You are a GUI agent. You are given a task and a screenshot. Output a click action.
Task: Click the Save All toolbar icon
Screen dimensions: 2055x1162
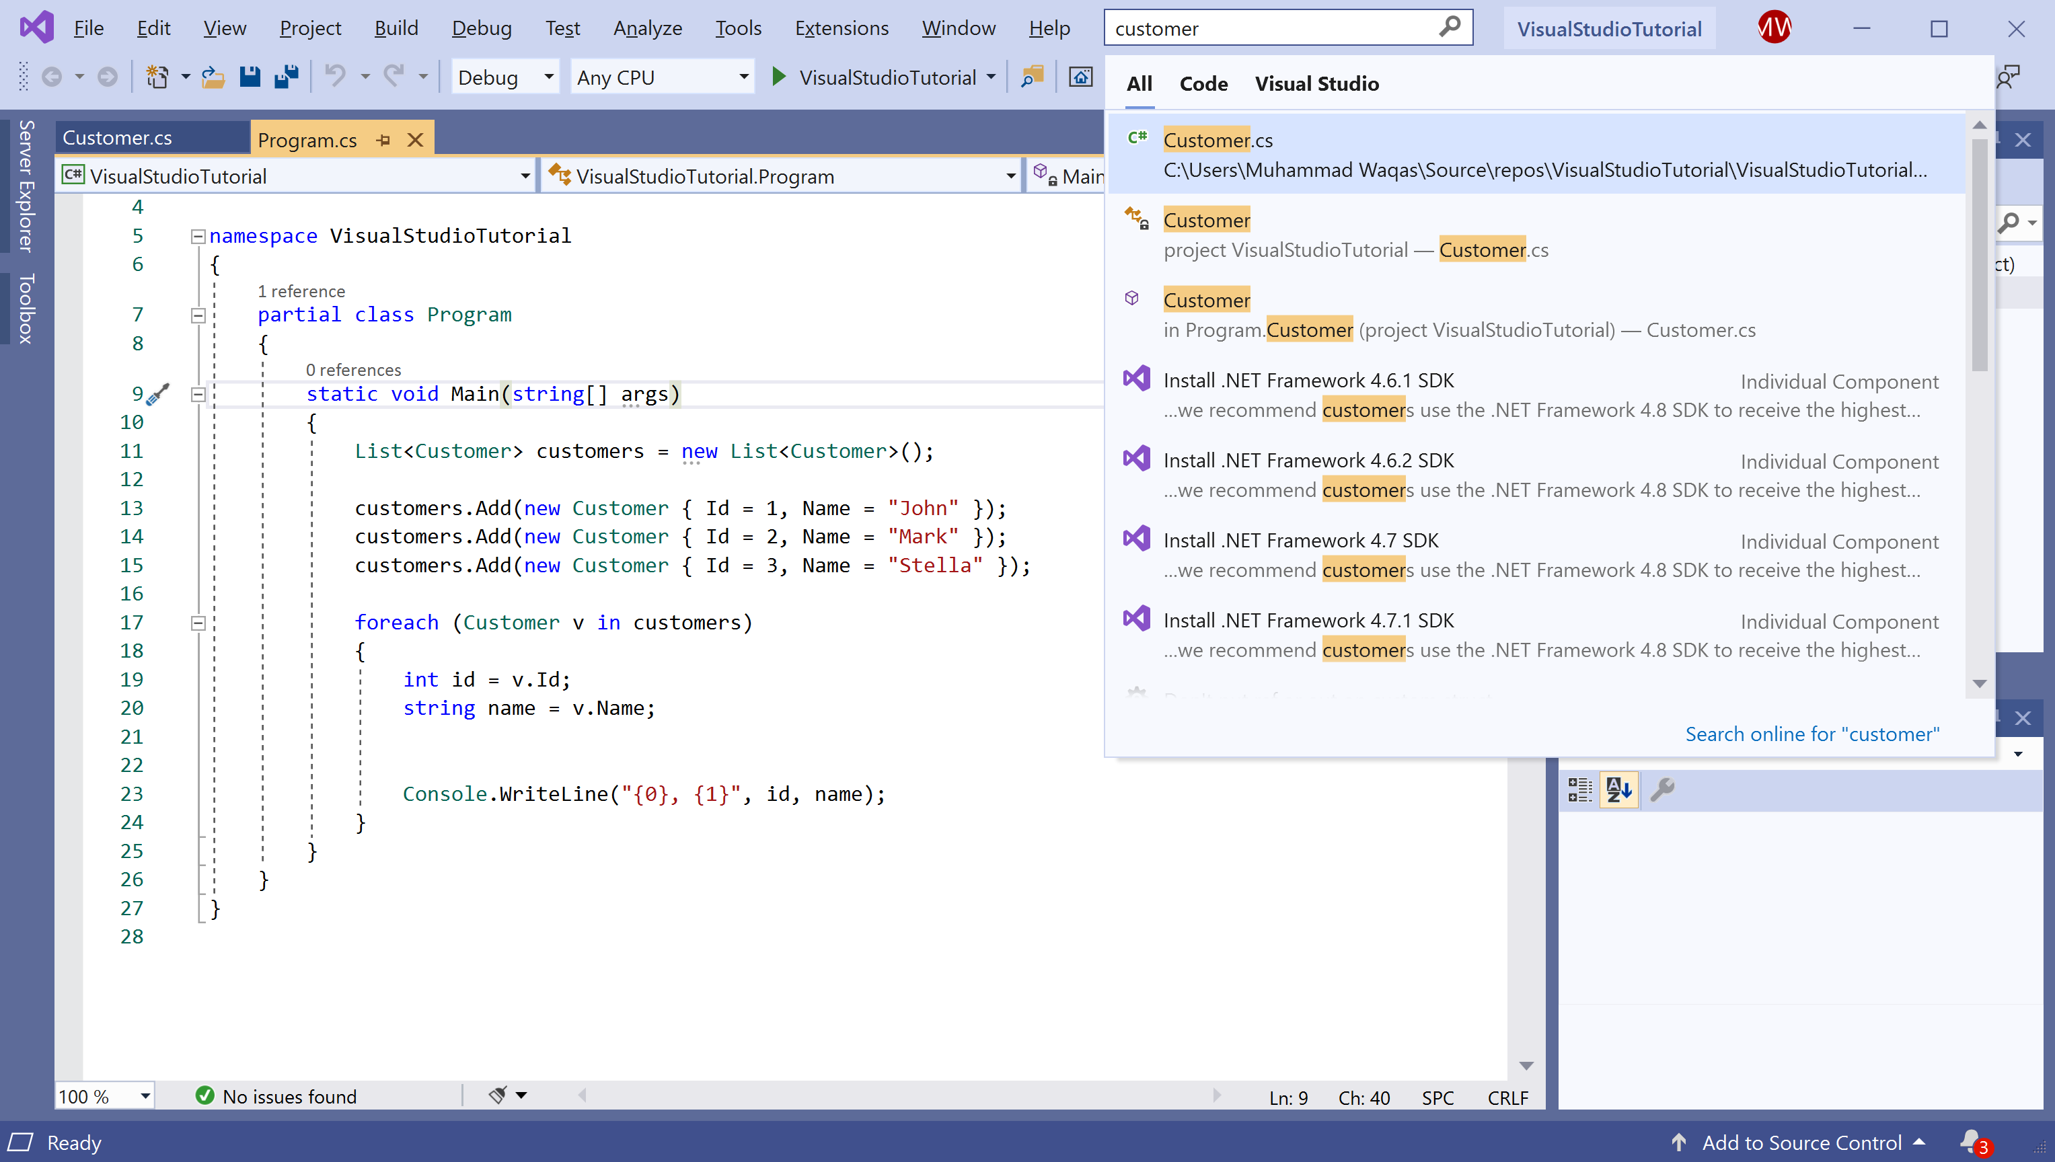pos(286,77)
